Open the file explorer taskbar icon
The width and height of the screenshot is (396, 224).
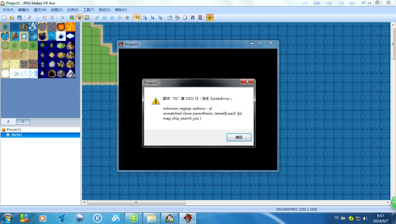152,218
